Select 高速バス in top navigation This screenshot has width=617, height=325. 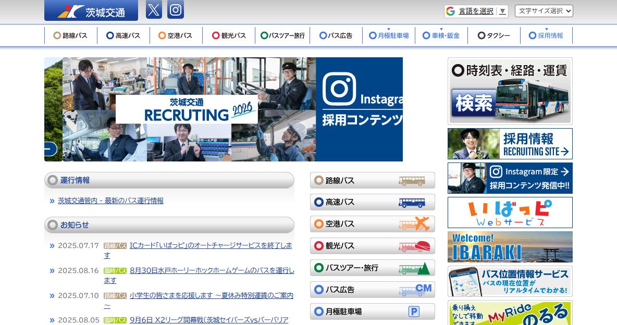pyautogui.click(x=124, y=35)
